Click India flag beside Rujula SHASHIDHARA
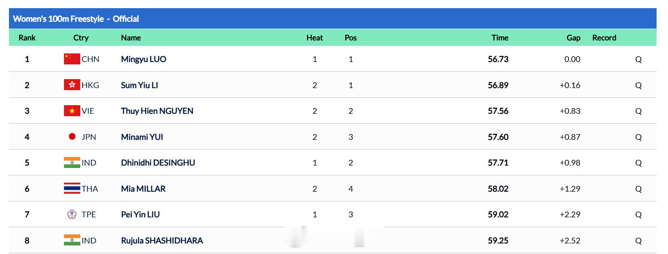668x254 pixels. click(72, 240)
